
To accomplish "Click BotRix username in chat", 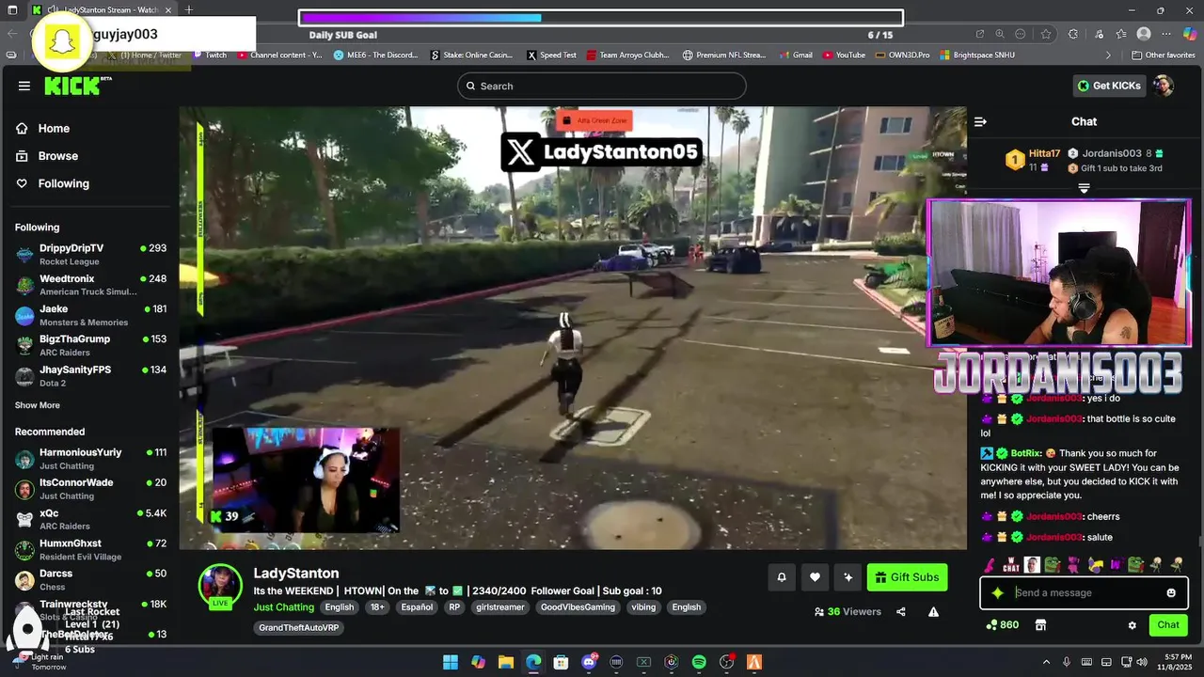I will click(1026, 453).
